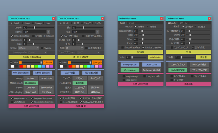Image resolution: width=218 pixels, height=133 pixels.
Task: Toggle Color checkbox in English hair panel
Action: point(11,63)
